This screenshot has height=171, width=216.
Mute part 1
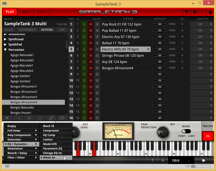91,24
